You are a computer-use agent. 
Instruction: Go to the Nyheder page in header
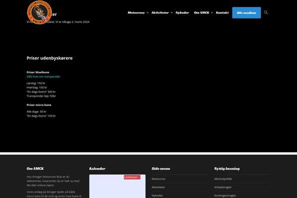click(182, 13)
